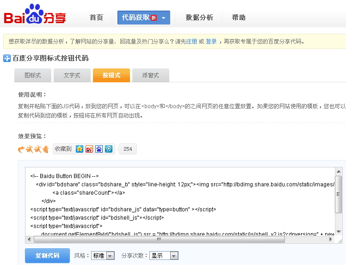Click the Baidu Share logo
The image size is (346, 265).
[x=35, y=14]
